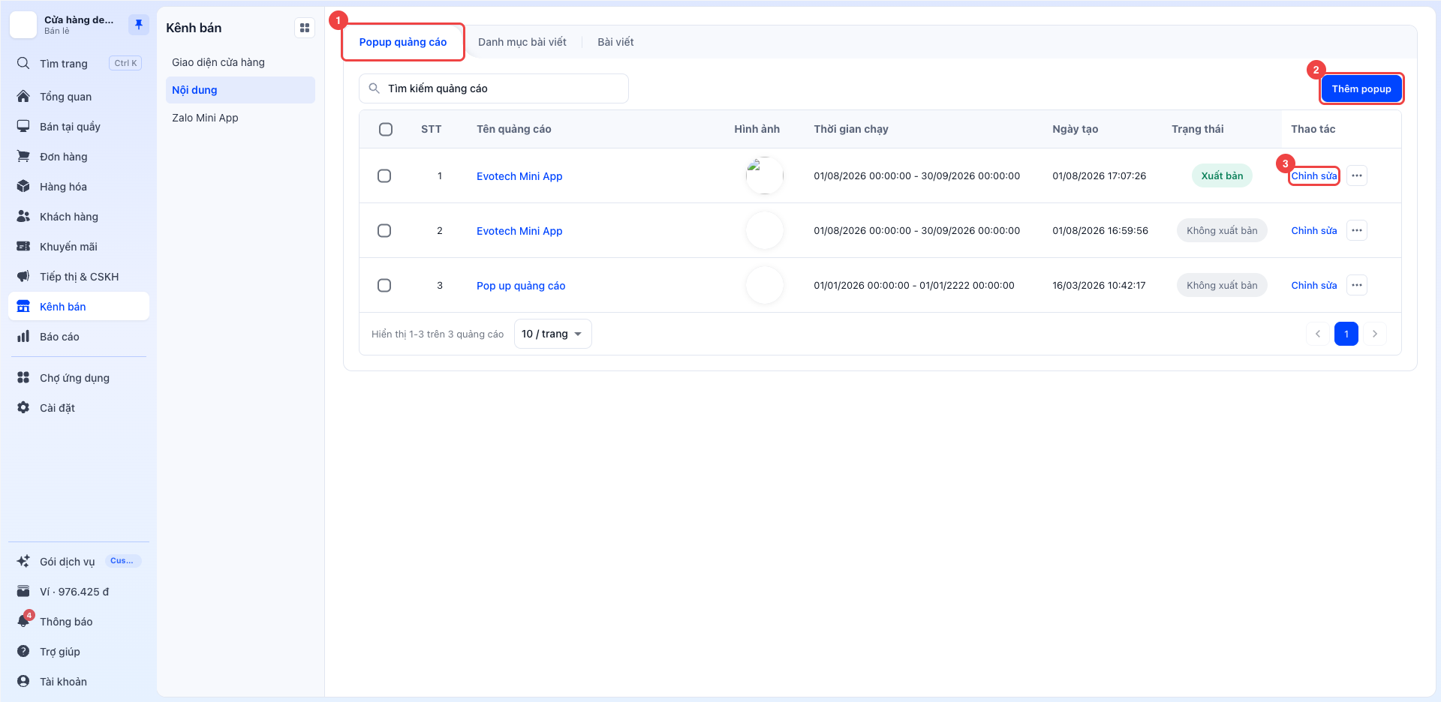Screen dimensions: 1441x702
Task: Check the box for row 2 Evotech Mini App
Action: (x=384, y=230)
